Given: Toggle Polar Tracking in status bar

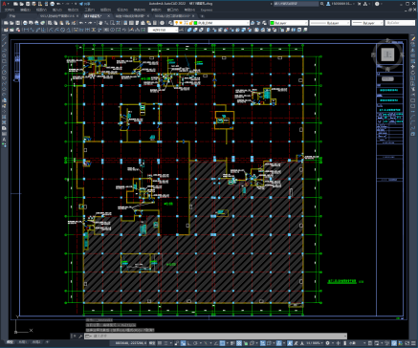Looking at the screenshot, I should tap(195, 343).
